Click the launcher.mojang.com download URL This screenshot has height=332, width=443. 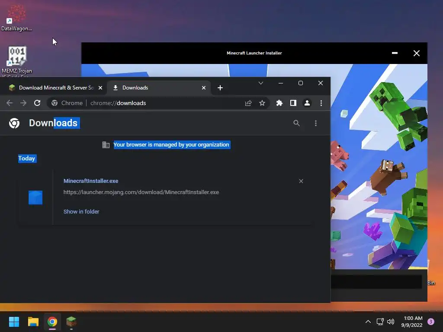point(141,192)
